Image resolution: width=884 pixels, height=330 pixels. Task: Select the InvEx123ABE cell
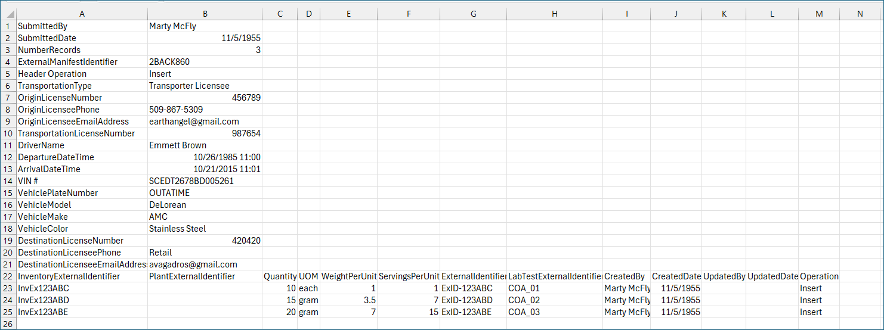point(82,312)
